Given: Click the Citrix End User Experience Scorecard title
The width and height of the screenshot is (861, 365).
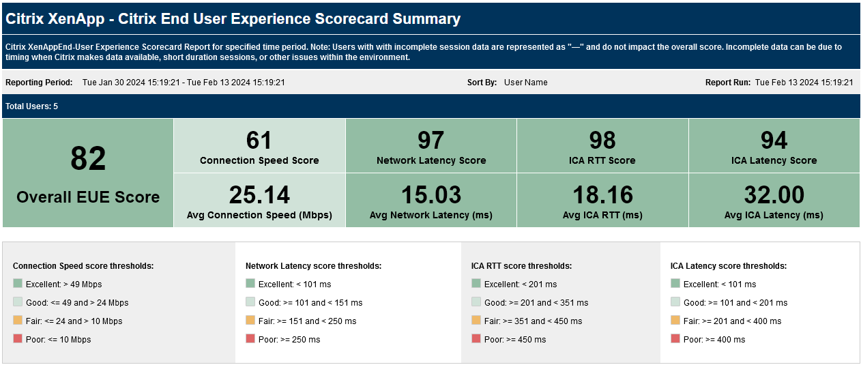Looking at the screenshot, I should coord(233,19).
